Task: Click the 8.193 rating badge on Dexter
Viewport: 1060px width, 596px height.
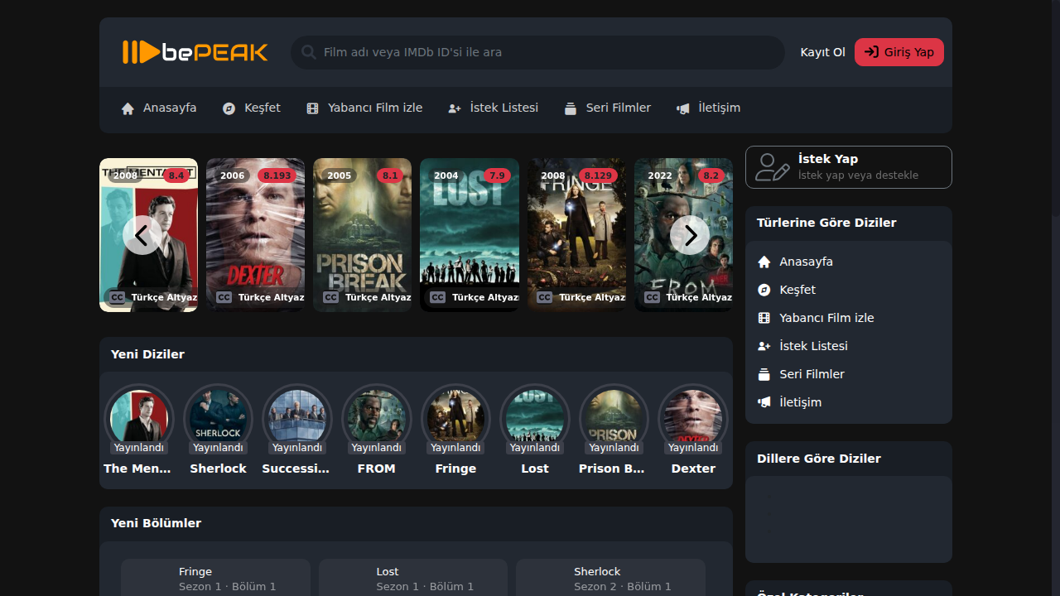Action: 277,175
